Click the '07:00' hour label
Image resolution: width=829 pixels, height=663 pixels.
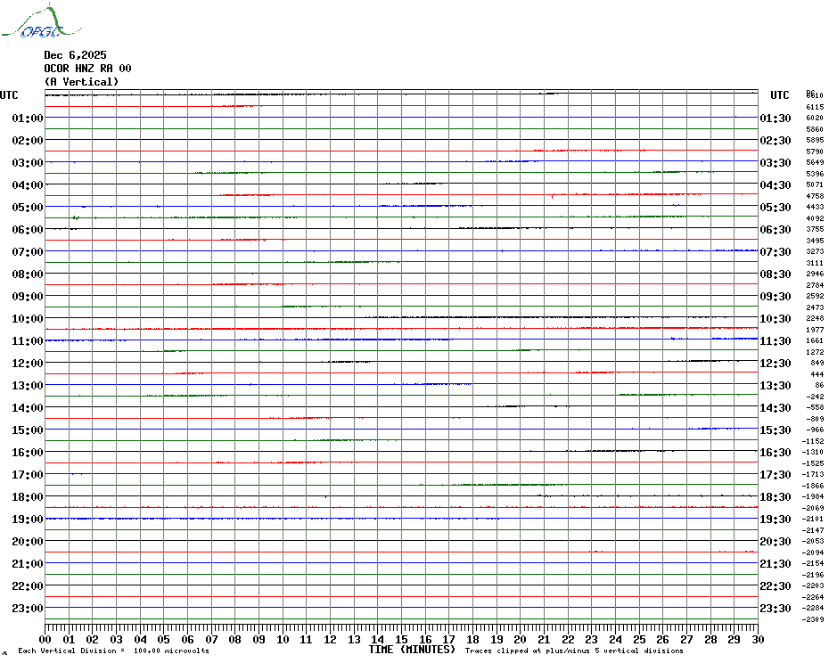tap(28, 251)
